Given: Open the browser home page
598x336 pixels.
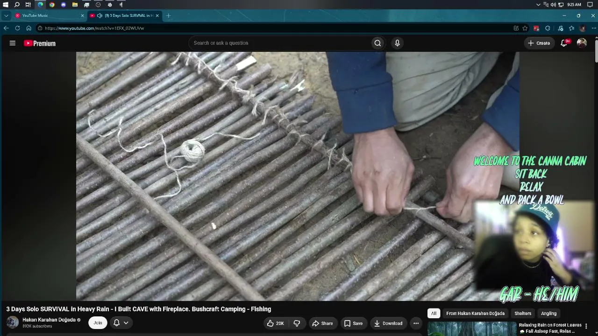Looking at the screenshot, I should point(28,28).
